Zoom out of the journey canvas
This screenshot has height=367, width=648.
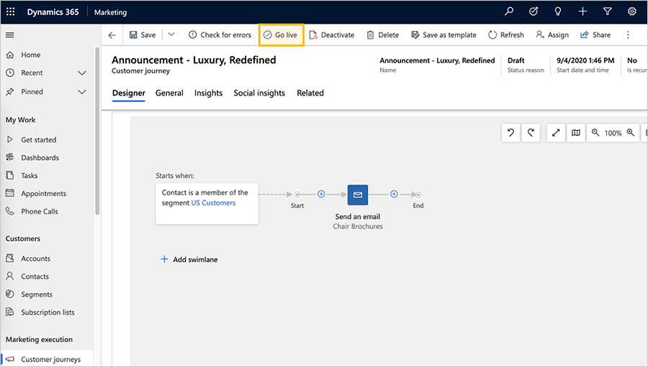[x=595, y=133]
